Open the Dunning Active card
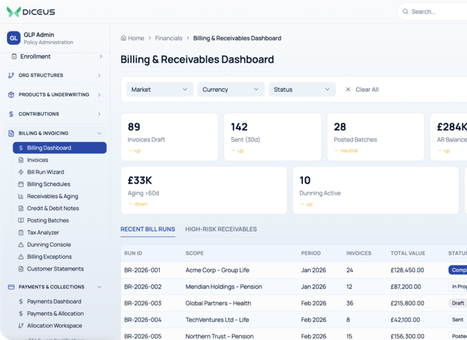This screenshot has height=340, width=467. point(375,190)
